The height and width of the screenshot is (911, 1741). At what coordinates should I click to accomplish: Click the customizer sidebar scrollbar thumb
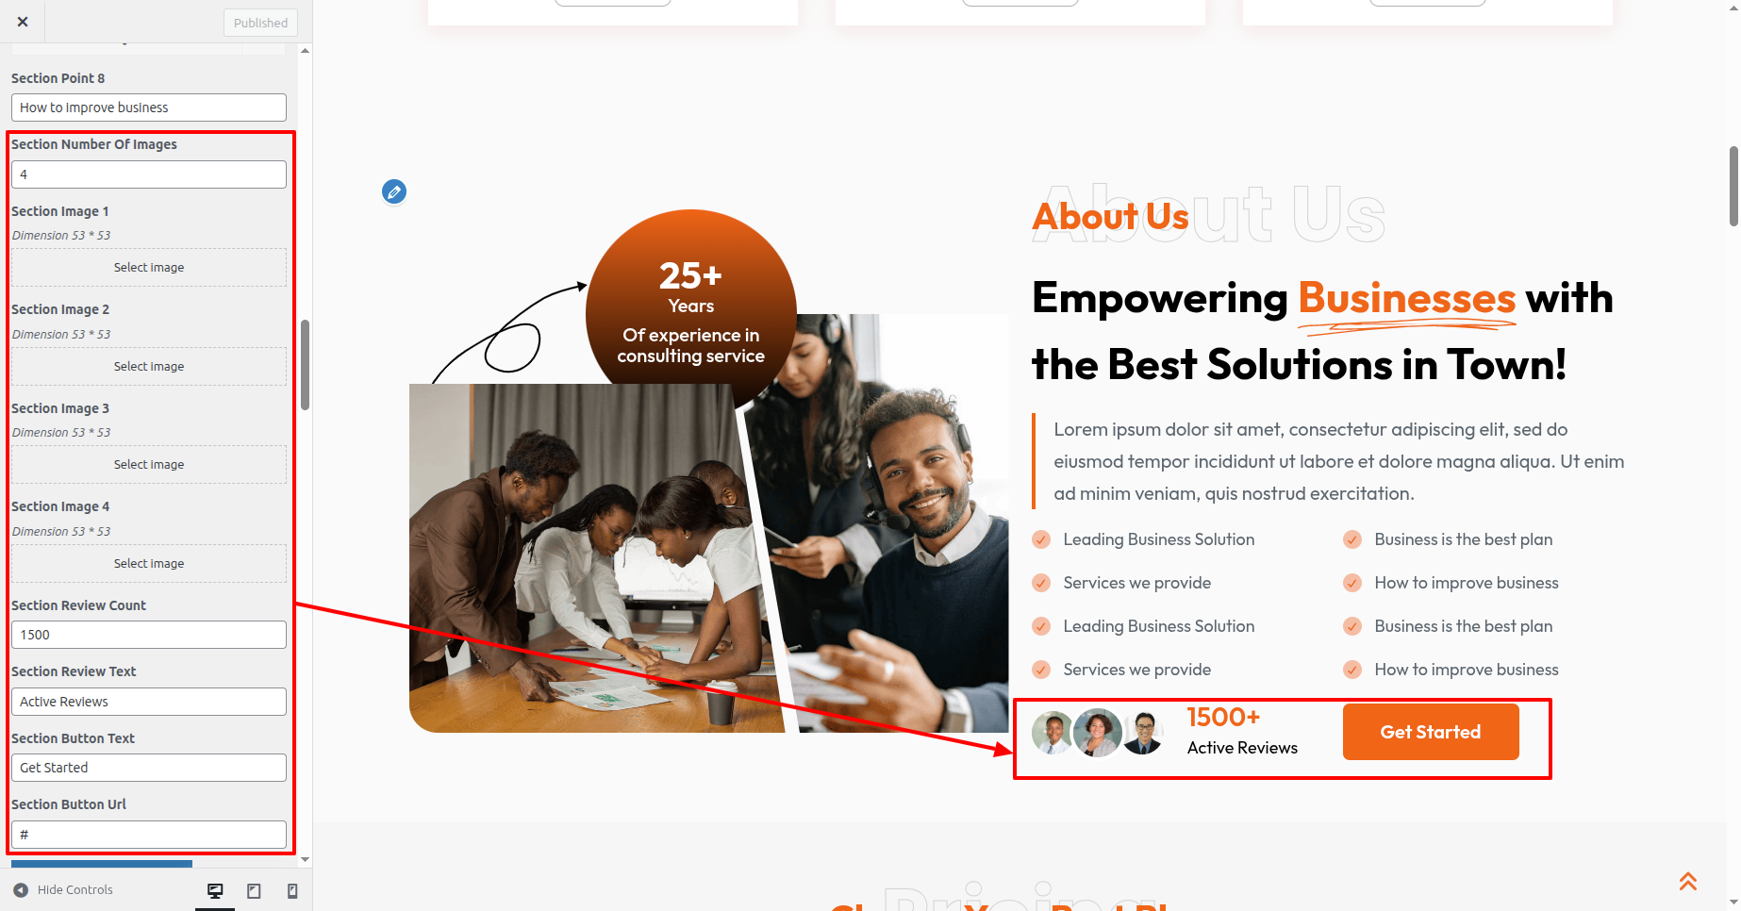(x=305, y=365)
